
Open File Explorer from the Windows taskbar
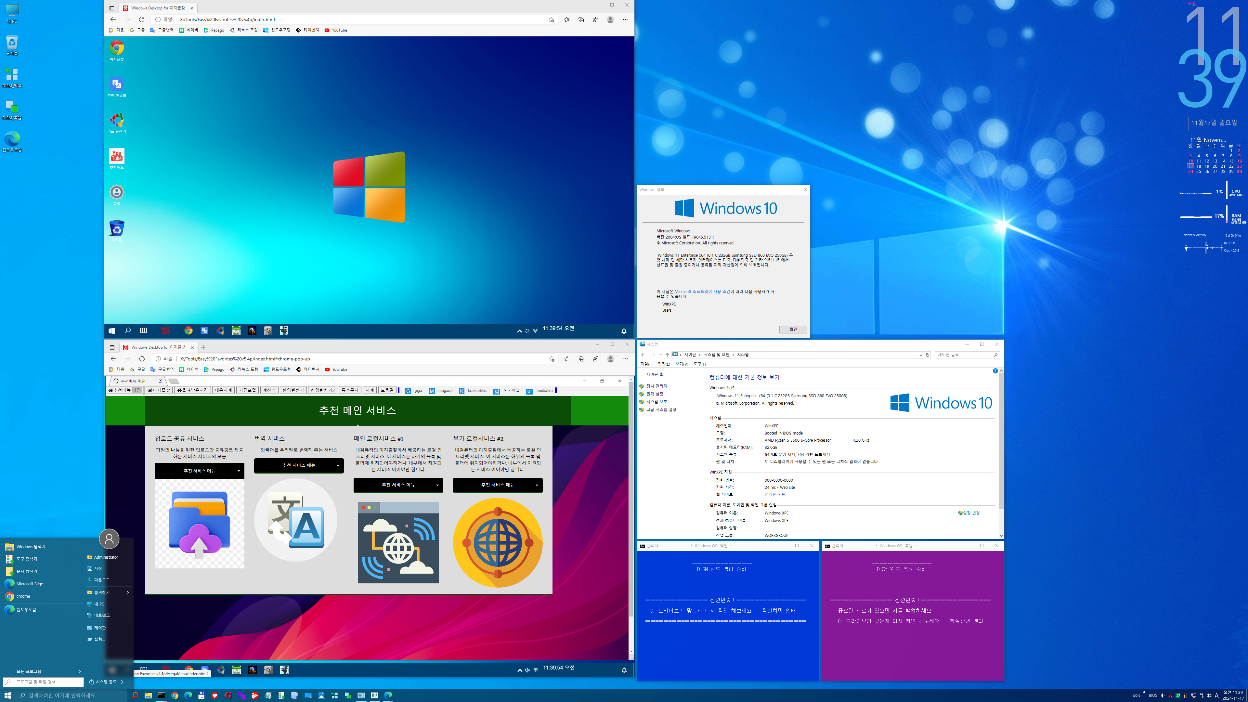[148, 695]
